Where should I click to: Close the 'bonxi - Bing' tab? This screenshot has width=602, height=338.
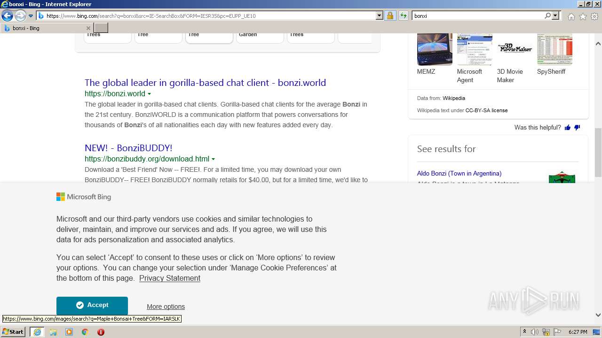click(x=88, y=28)
